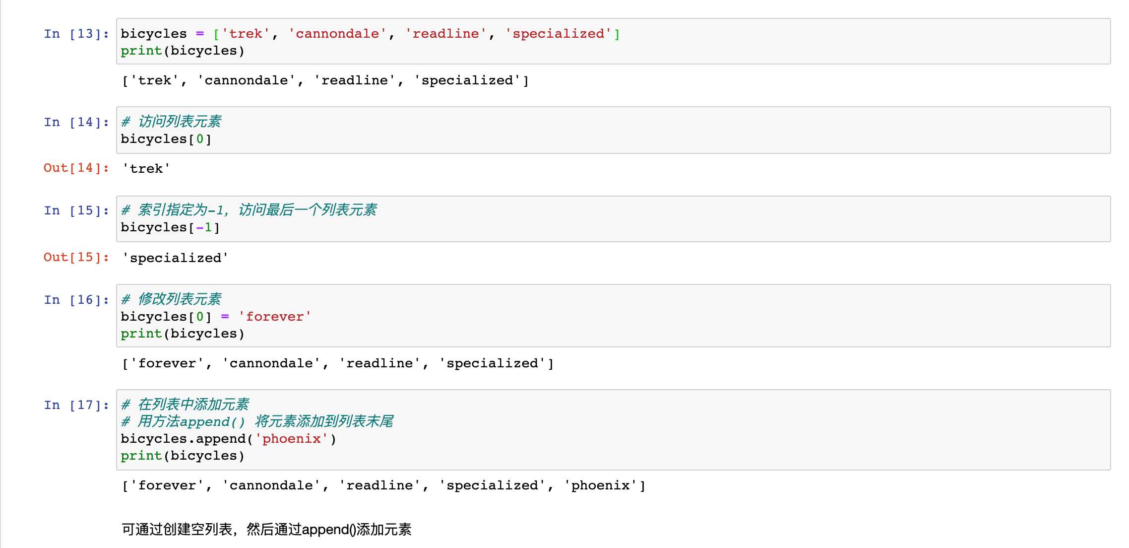The height and width of the screenshot is (548, 1129).
Task: Click the 'trek' output text
Action: pyautogui.click(x=146, y=169)
